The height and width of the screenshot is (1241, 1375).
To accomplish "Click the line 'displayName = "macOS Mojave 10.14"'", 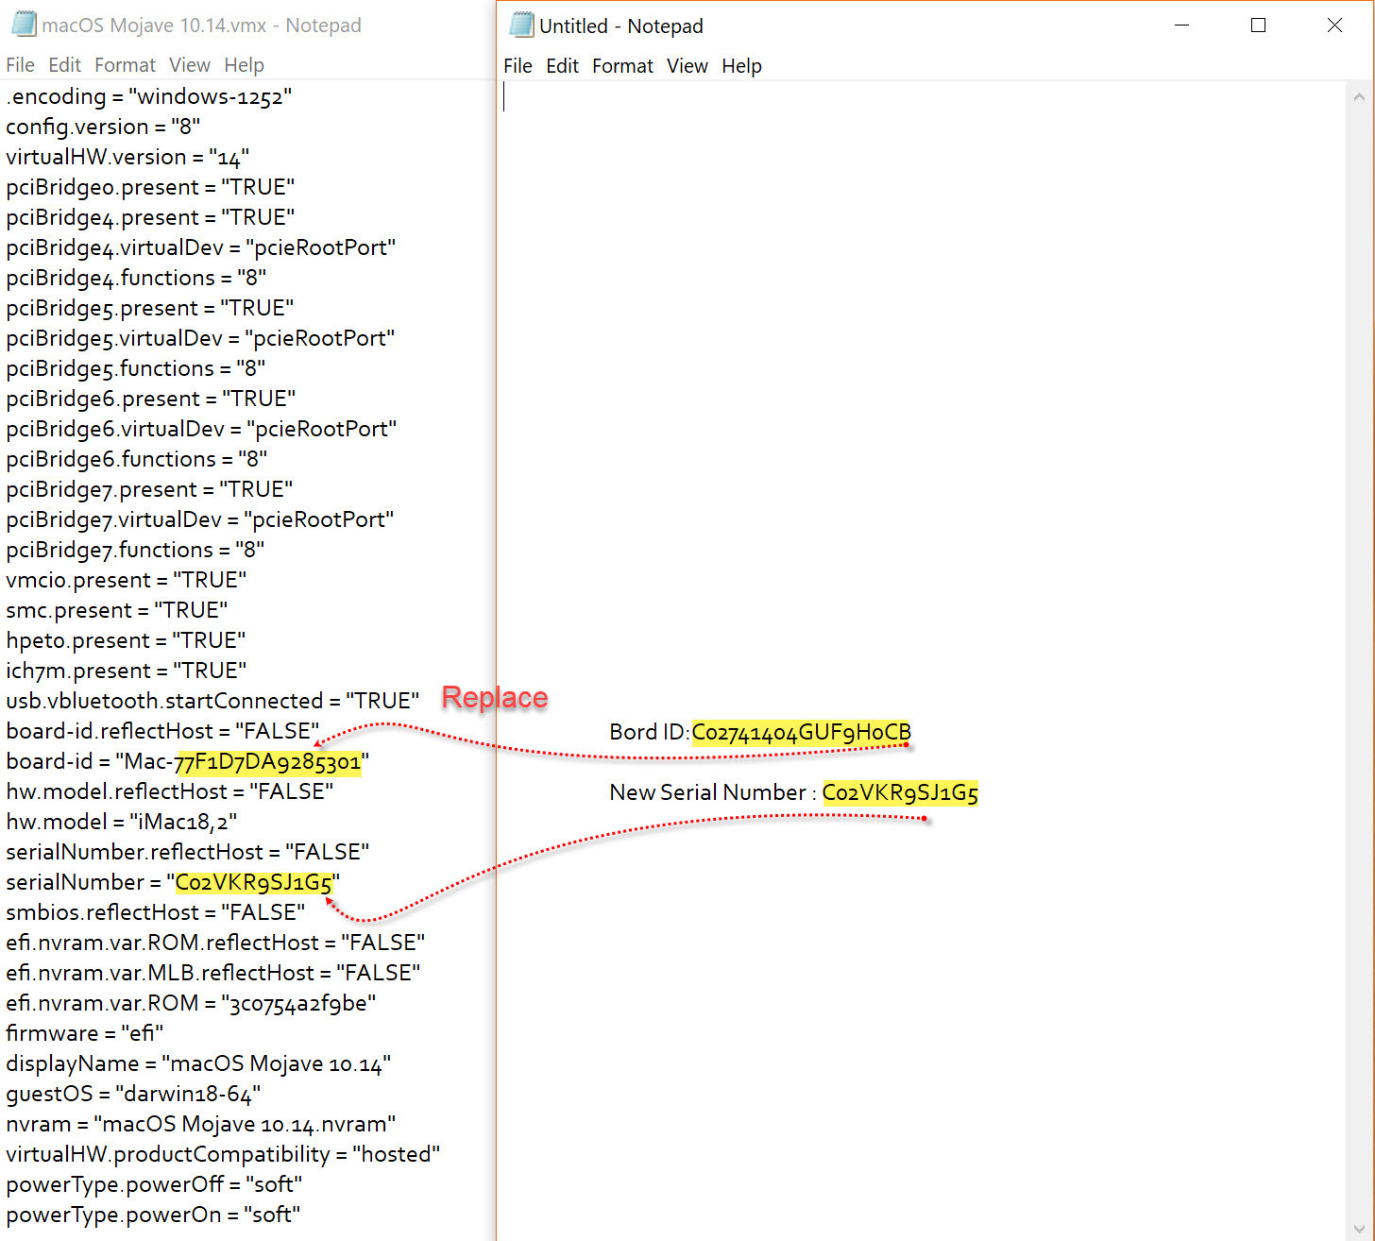I will coord(198,1063).
